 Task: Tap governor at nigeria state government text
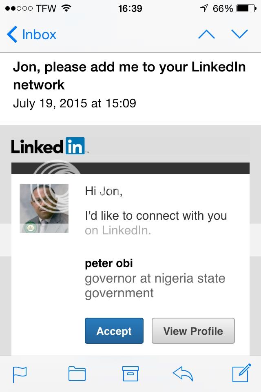click(155, 286)
